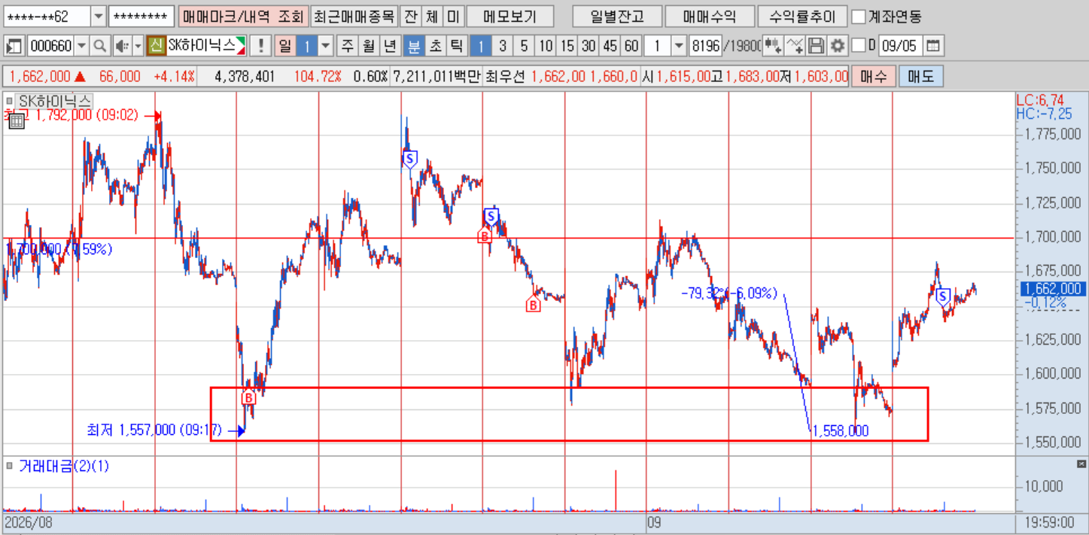Click the SK하이닉스 stock name field

point(207,46)
